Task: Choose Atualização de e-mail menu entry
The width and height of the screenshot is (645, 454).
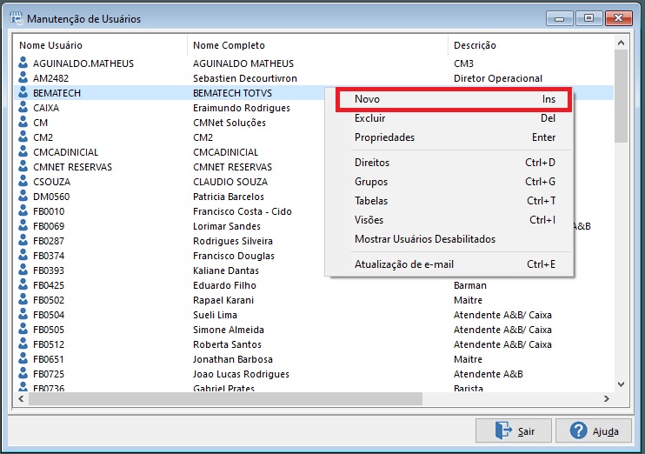Action: tap(454, 264)
